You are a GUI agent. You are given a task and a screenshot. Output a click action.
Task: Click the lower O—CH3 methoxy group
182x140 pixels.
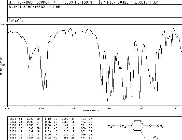point(151,137)
